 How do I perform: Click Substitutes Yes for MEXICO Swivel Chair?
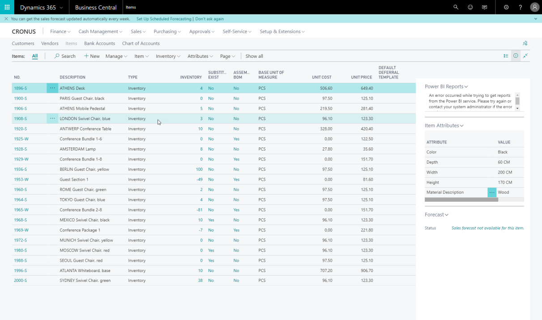click(x=211, y=220)
